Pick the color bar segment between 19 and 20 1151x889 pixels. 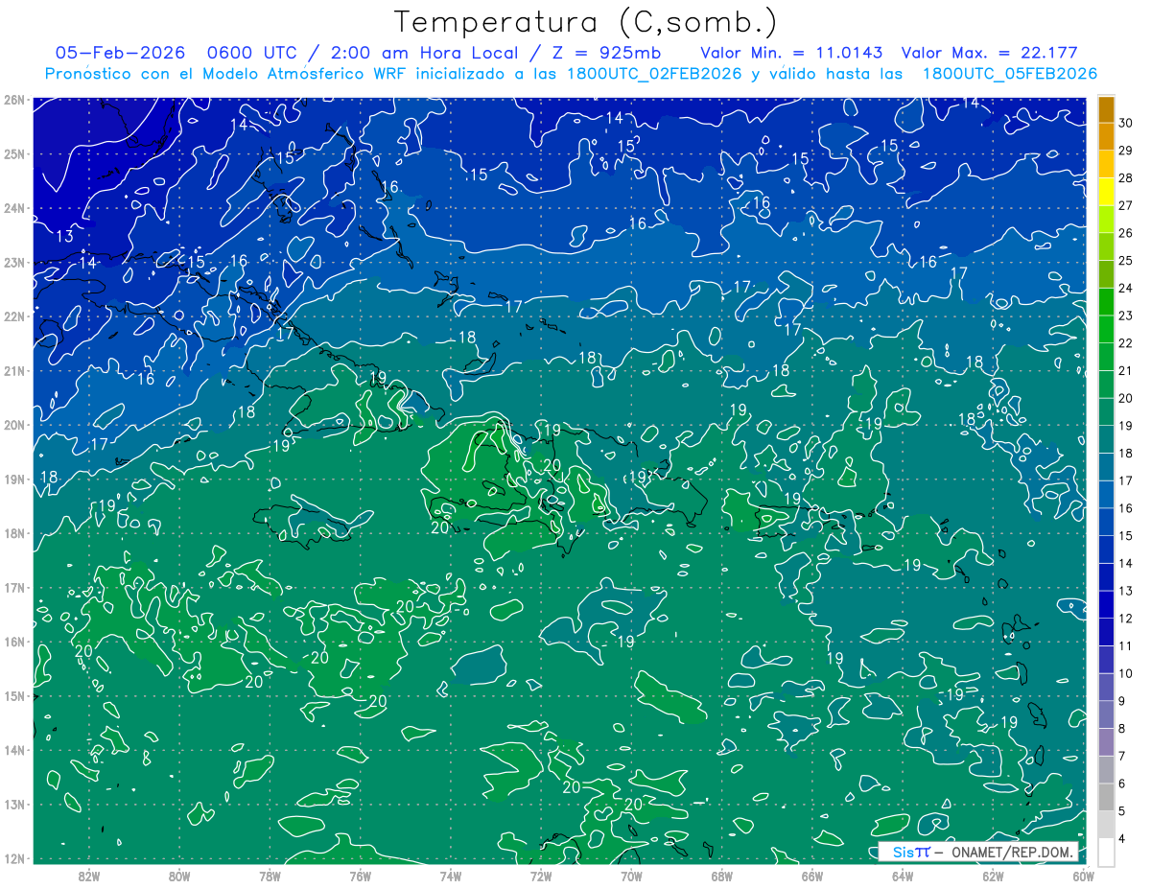click(x=1107, y=412)
